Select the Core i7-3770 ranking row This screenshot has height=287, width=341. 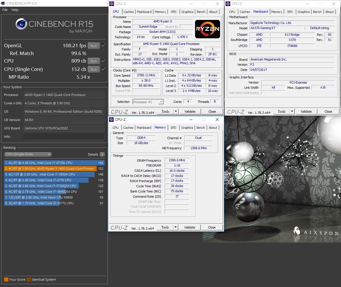[x=54, y=180]
